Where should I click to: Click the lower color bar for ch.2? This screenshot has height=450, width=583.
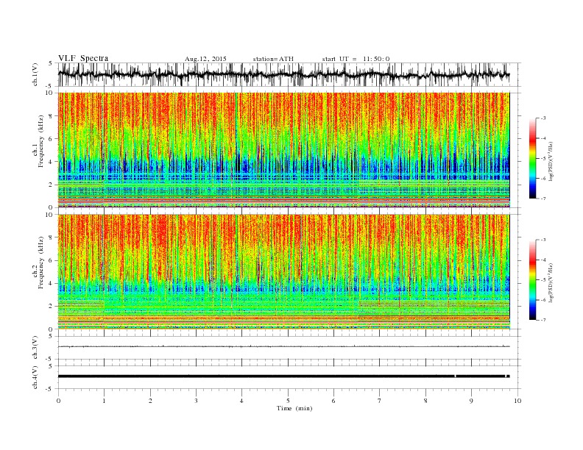click(532, 279)
